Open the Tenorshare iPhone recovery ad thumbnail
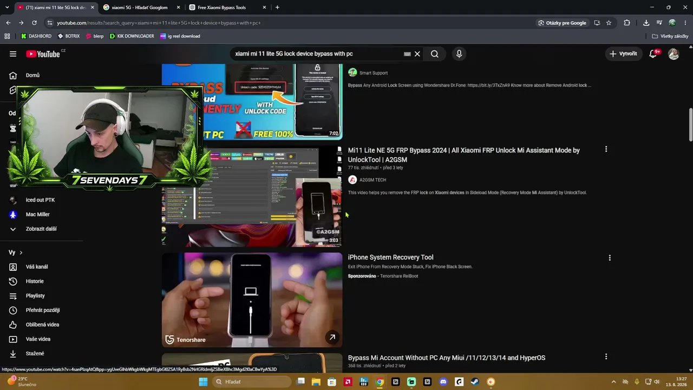Screen dimensions: 693x390 coord(252,300)
